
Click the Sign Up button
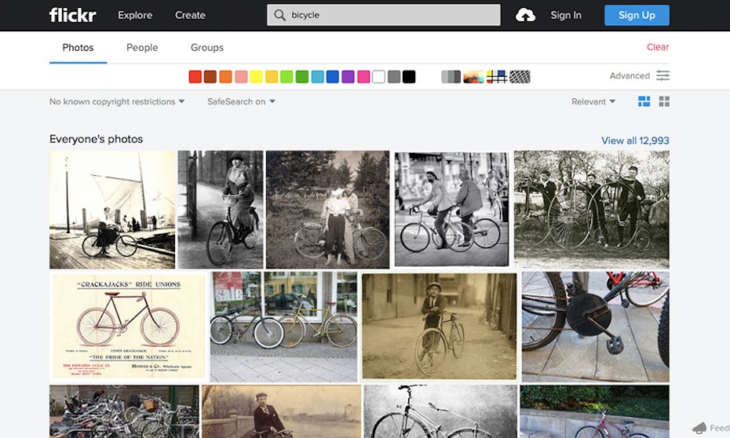tap(637, 15)
